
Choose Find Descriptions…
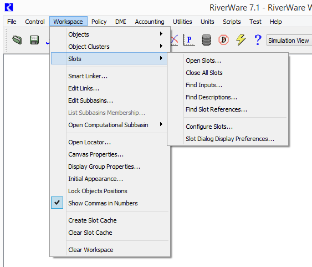pyautogui.click(x=228, y=97)
